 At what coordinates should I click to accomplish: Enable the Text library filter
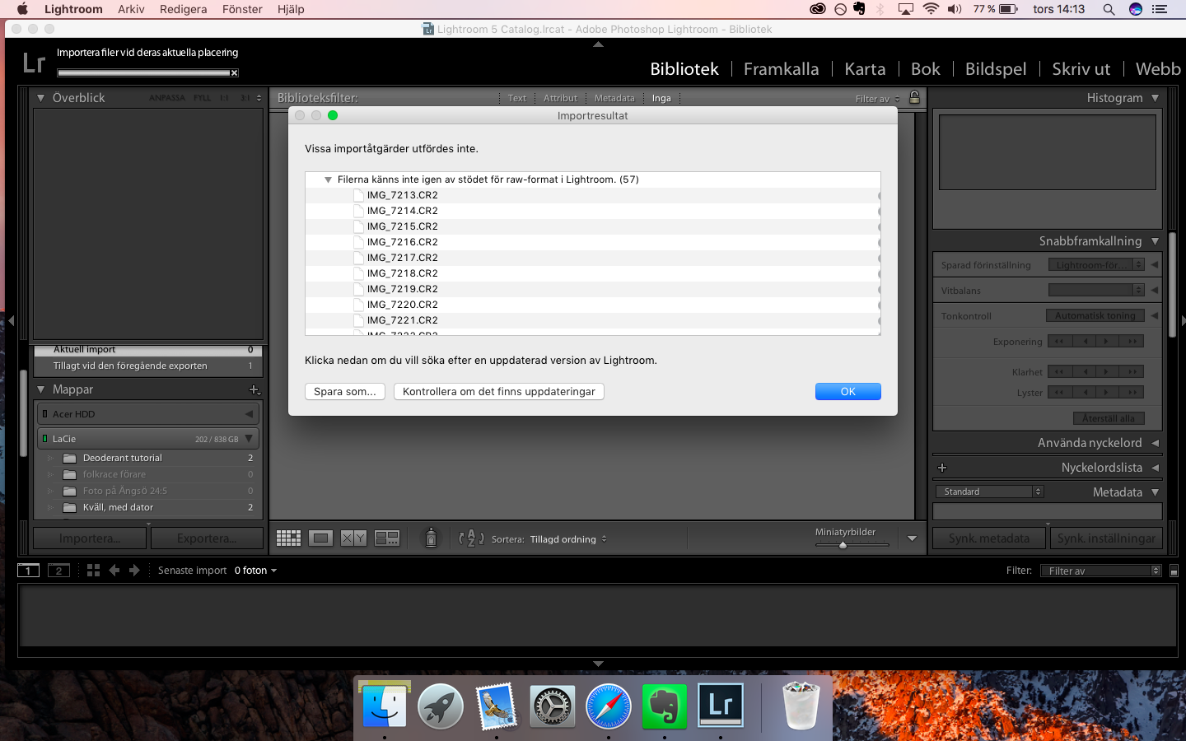point(517,98)
